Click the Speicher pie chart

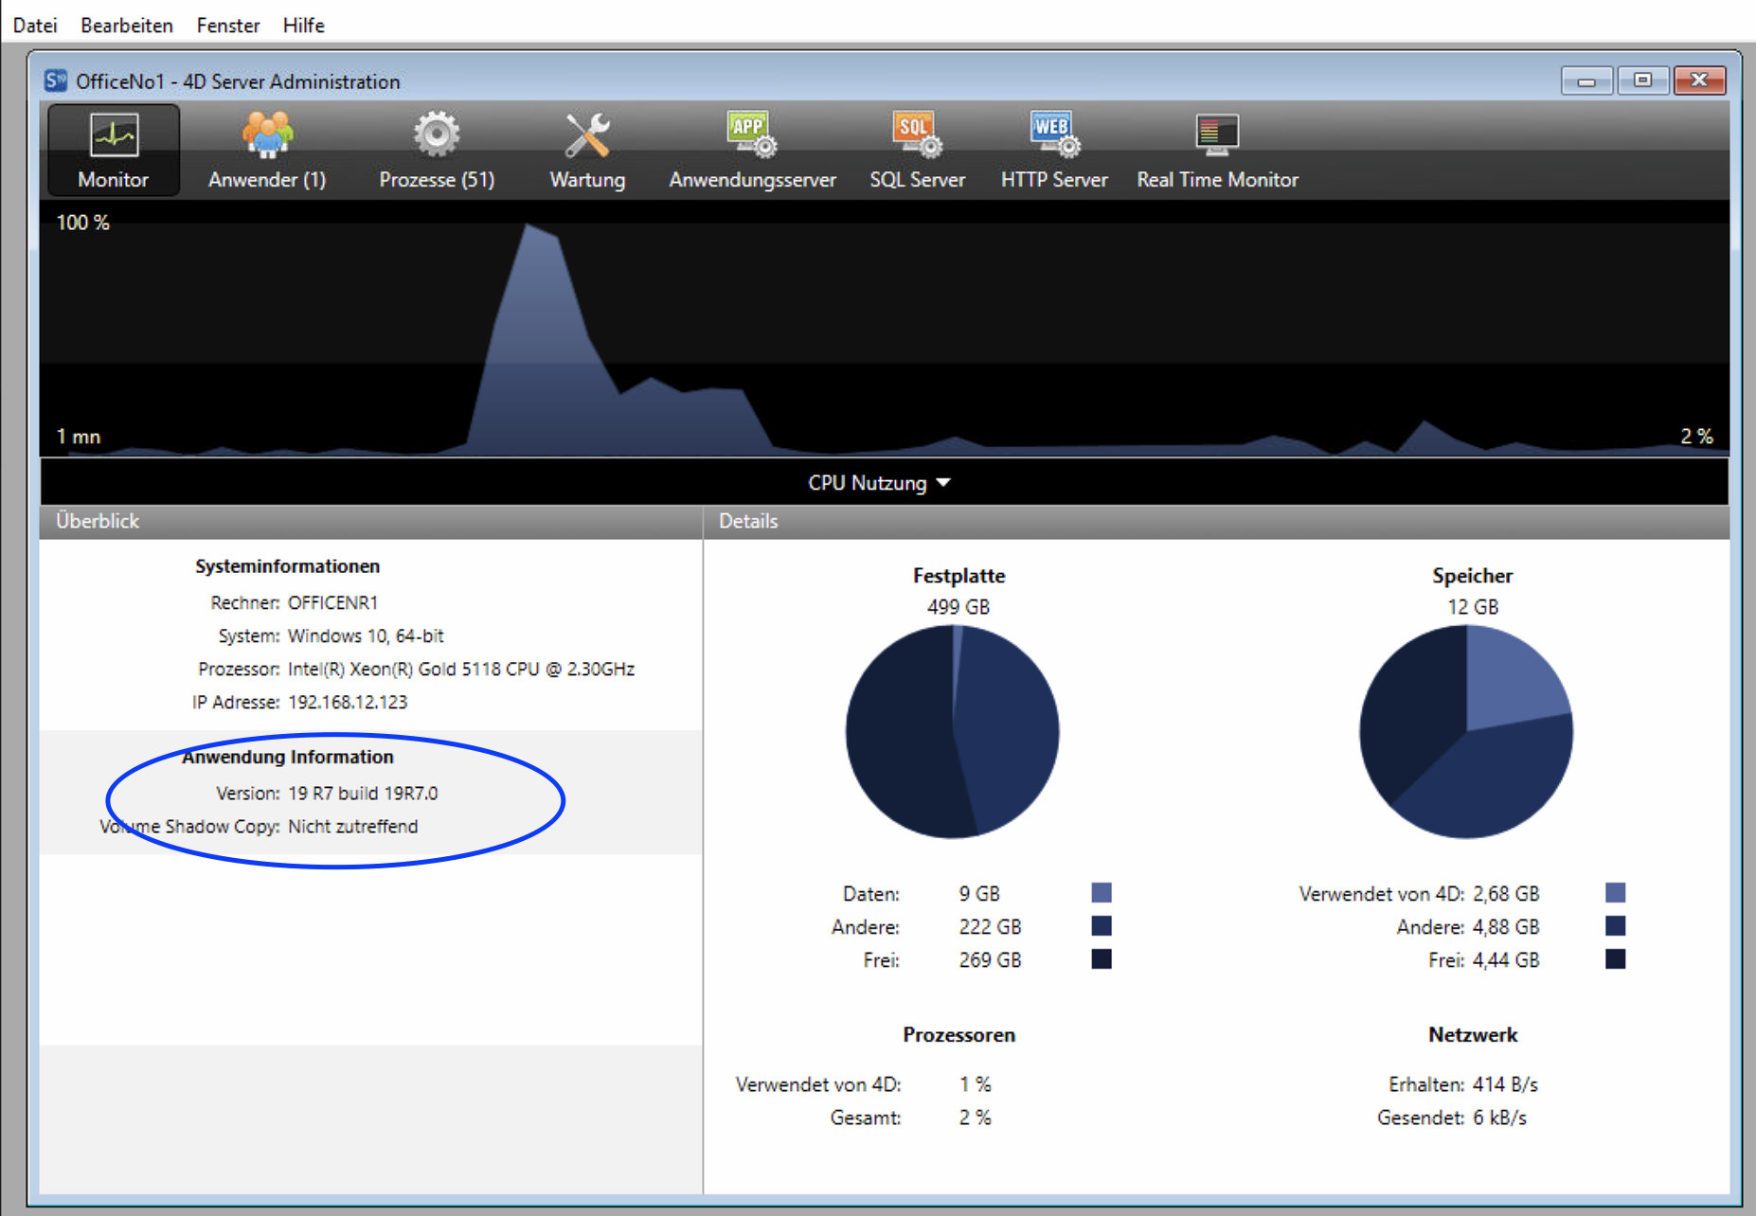click(x=1466, y=731)
